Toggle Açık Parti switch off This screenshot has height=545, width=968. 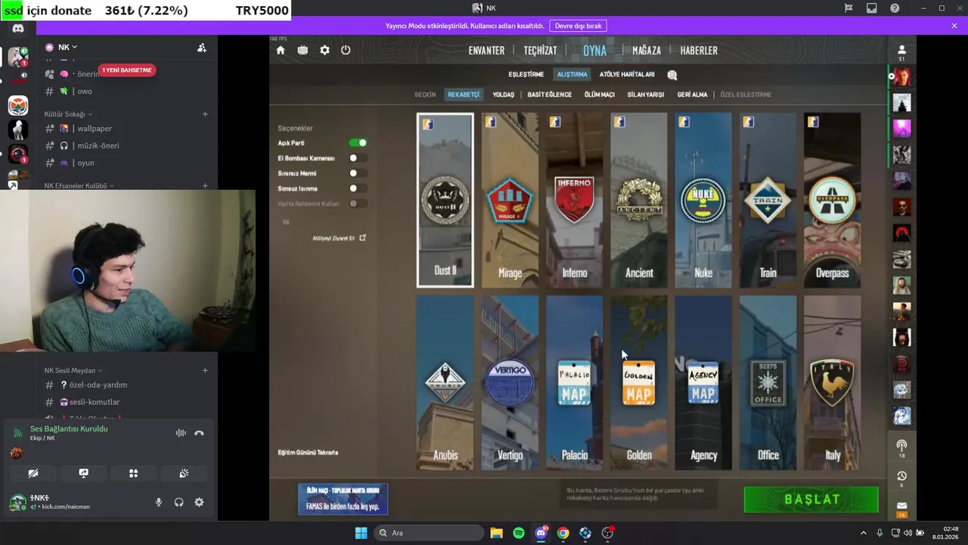[x=358, y=143]
